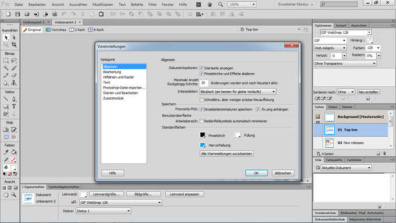Open the Aktuelles Dokument dropdown
The width and height of the screenshot is (396, 223).
pyautogui.click(x=346, y=168)
